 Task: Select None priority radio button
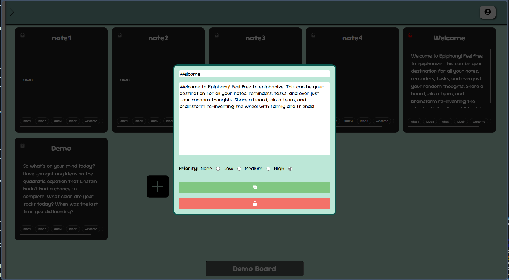[x=218, y=169]
